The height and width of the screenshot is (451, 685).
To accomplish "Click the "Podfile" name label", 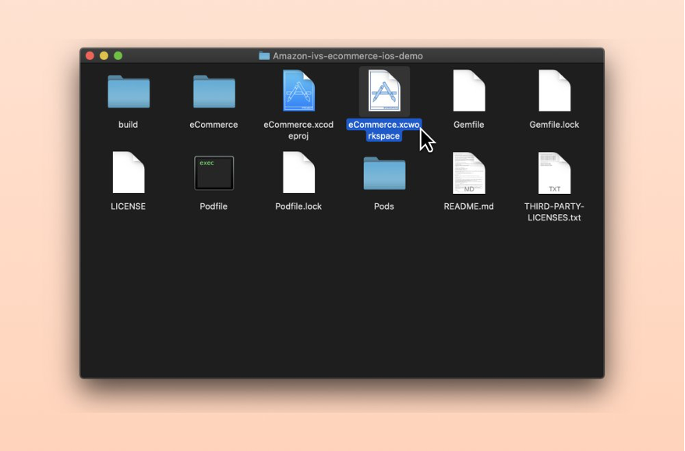I will tap(214, 206).
